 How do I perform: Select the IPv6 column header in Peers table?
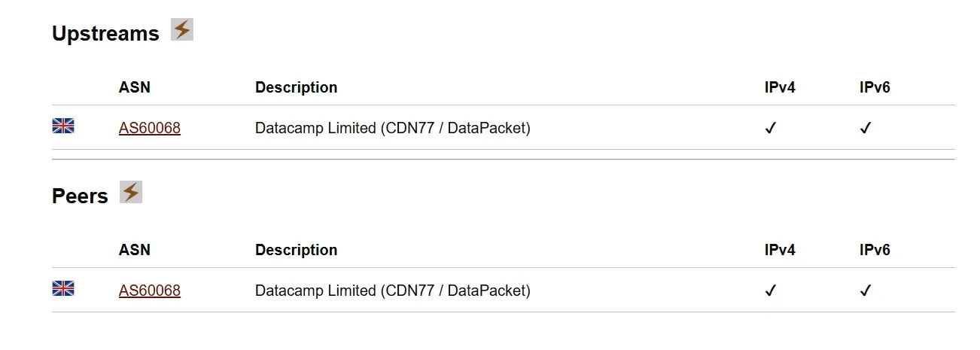875,250
